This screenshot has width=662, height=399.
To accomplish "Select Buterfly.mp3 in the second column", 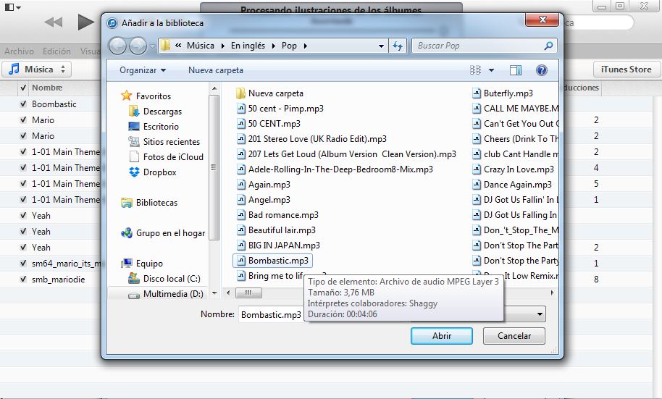I will pyautogui.click(x=508, y=93).
